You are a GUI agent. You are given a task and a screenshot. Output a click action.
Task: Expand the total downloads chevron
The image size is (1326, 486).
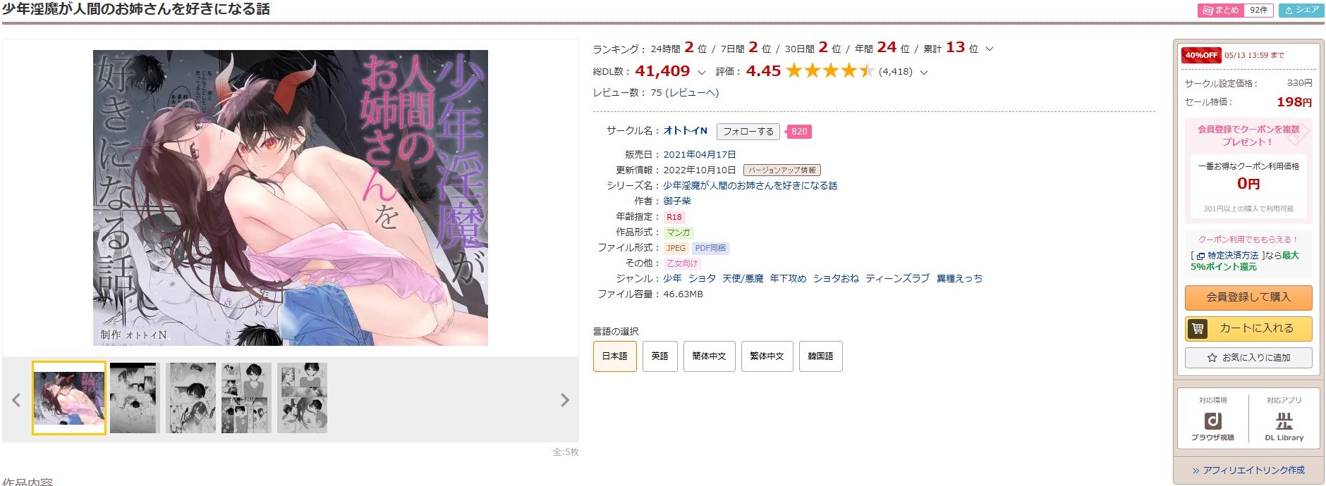[701, 72]
